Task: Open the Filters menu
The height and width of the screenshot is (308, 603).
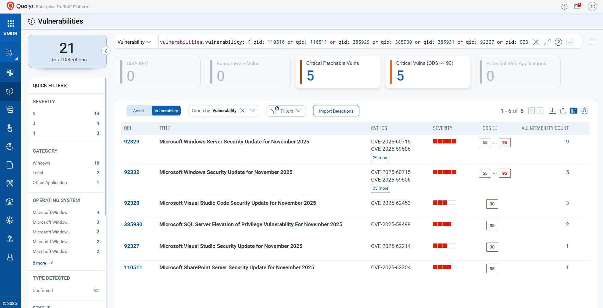Action: 286,111
